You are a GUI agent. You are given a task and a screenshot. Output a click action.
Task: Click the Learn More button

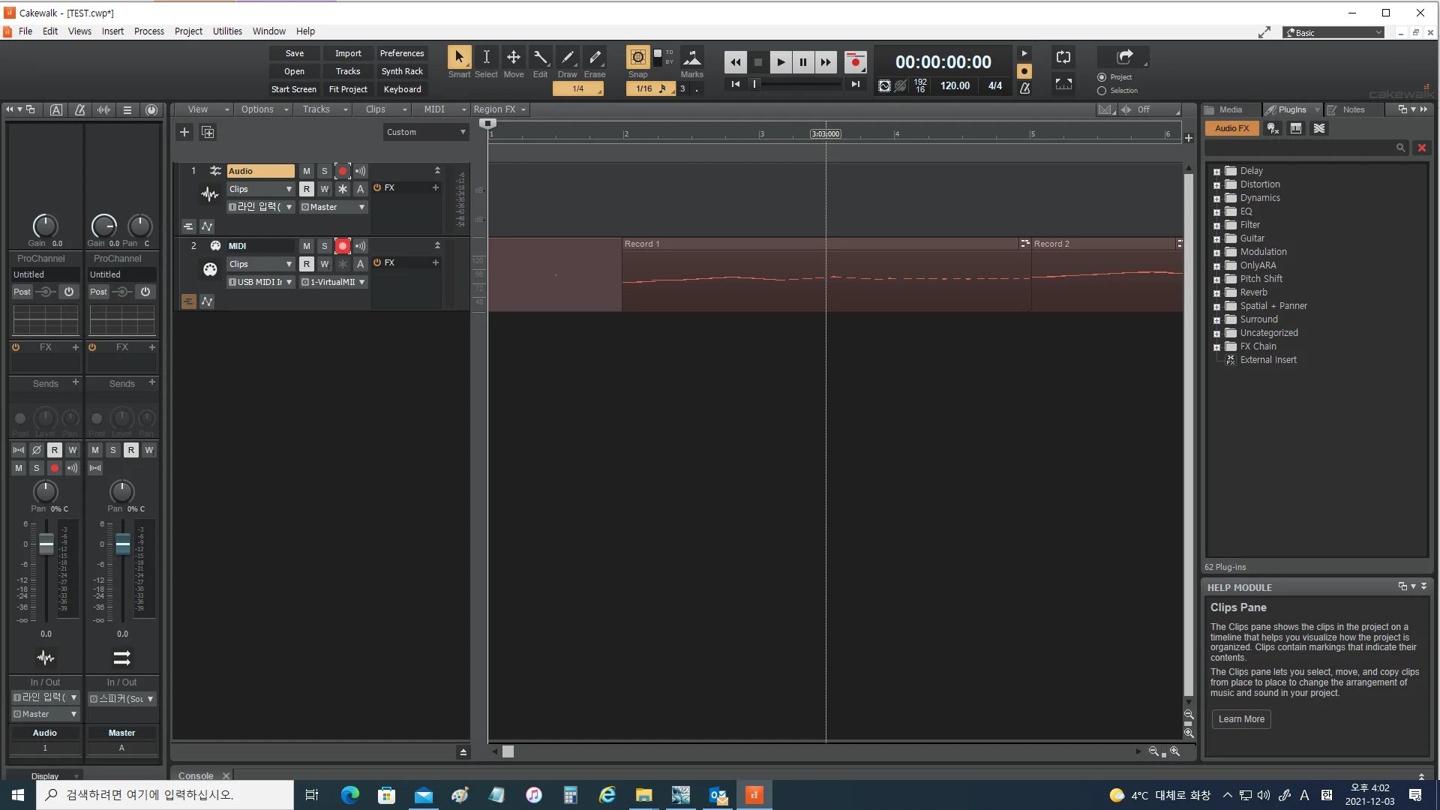point(1241,719)
